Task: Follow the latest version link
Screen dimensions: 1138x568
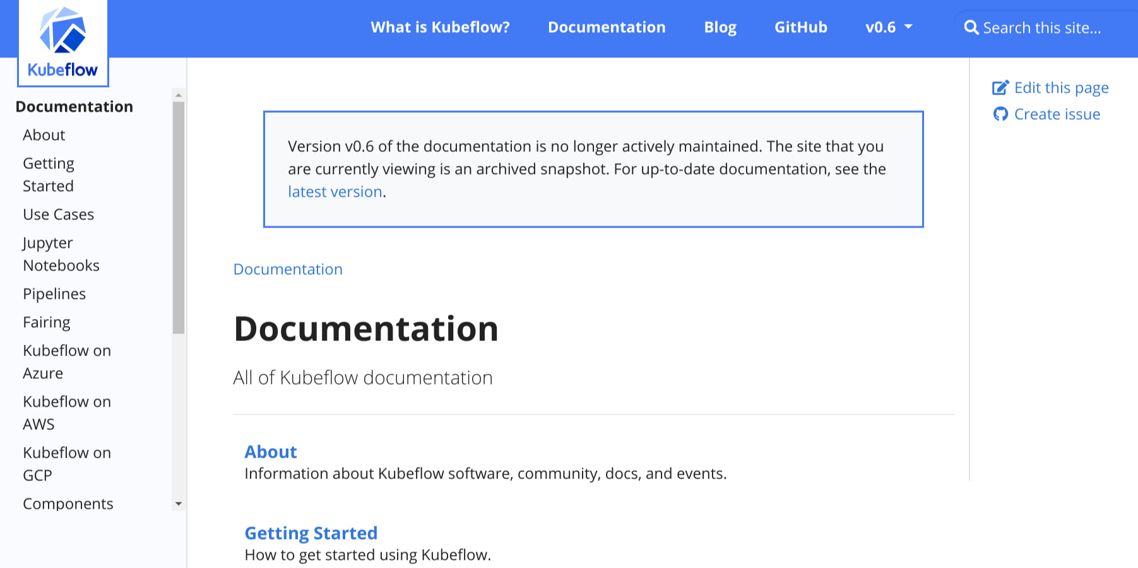Action: click(335, 191)
